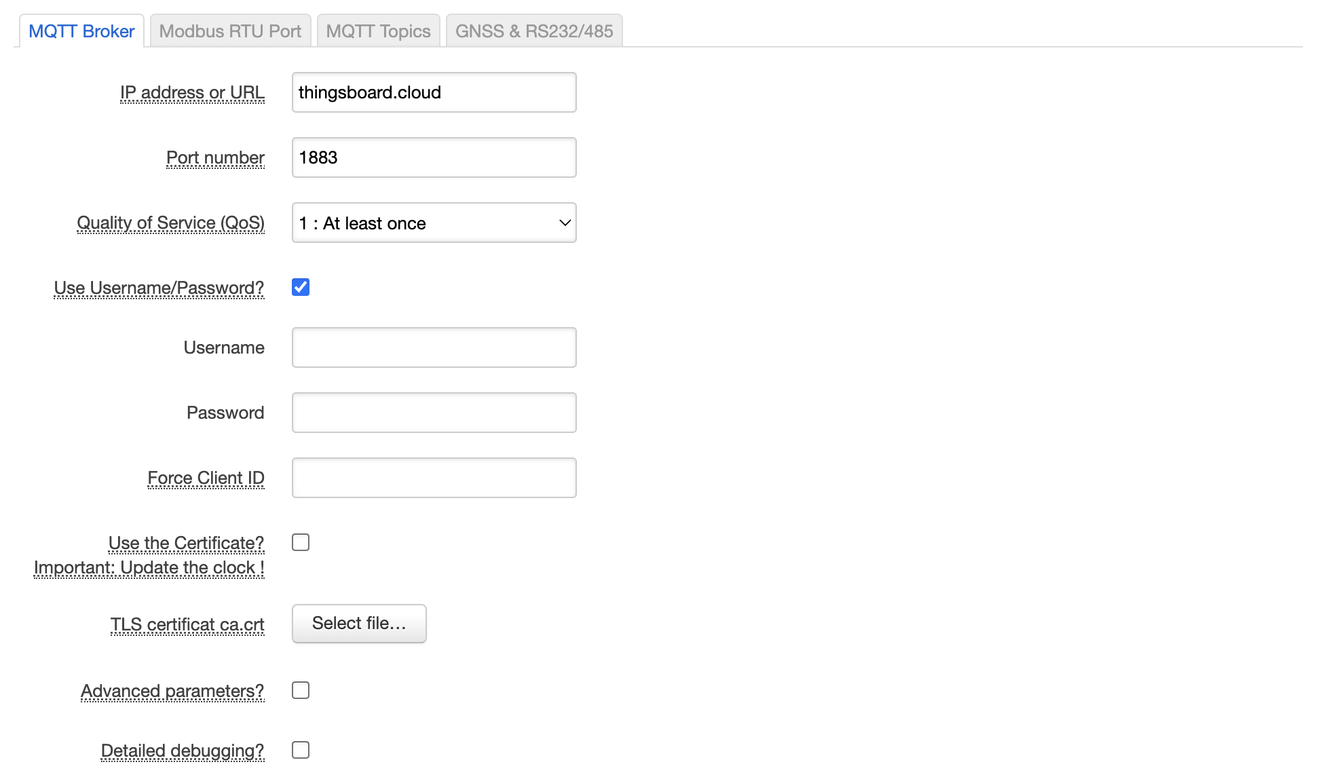Enable the Use the Certificate checkbox
Image resolution: width=1322 pixels, height=775 pixels.
click(x=301, y=542)
